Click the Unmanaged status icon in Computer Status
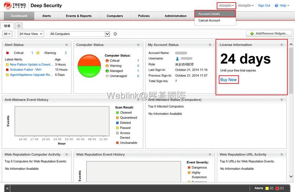The width and height of the screenshot is (295, 192). point(107,76)
